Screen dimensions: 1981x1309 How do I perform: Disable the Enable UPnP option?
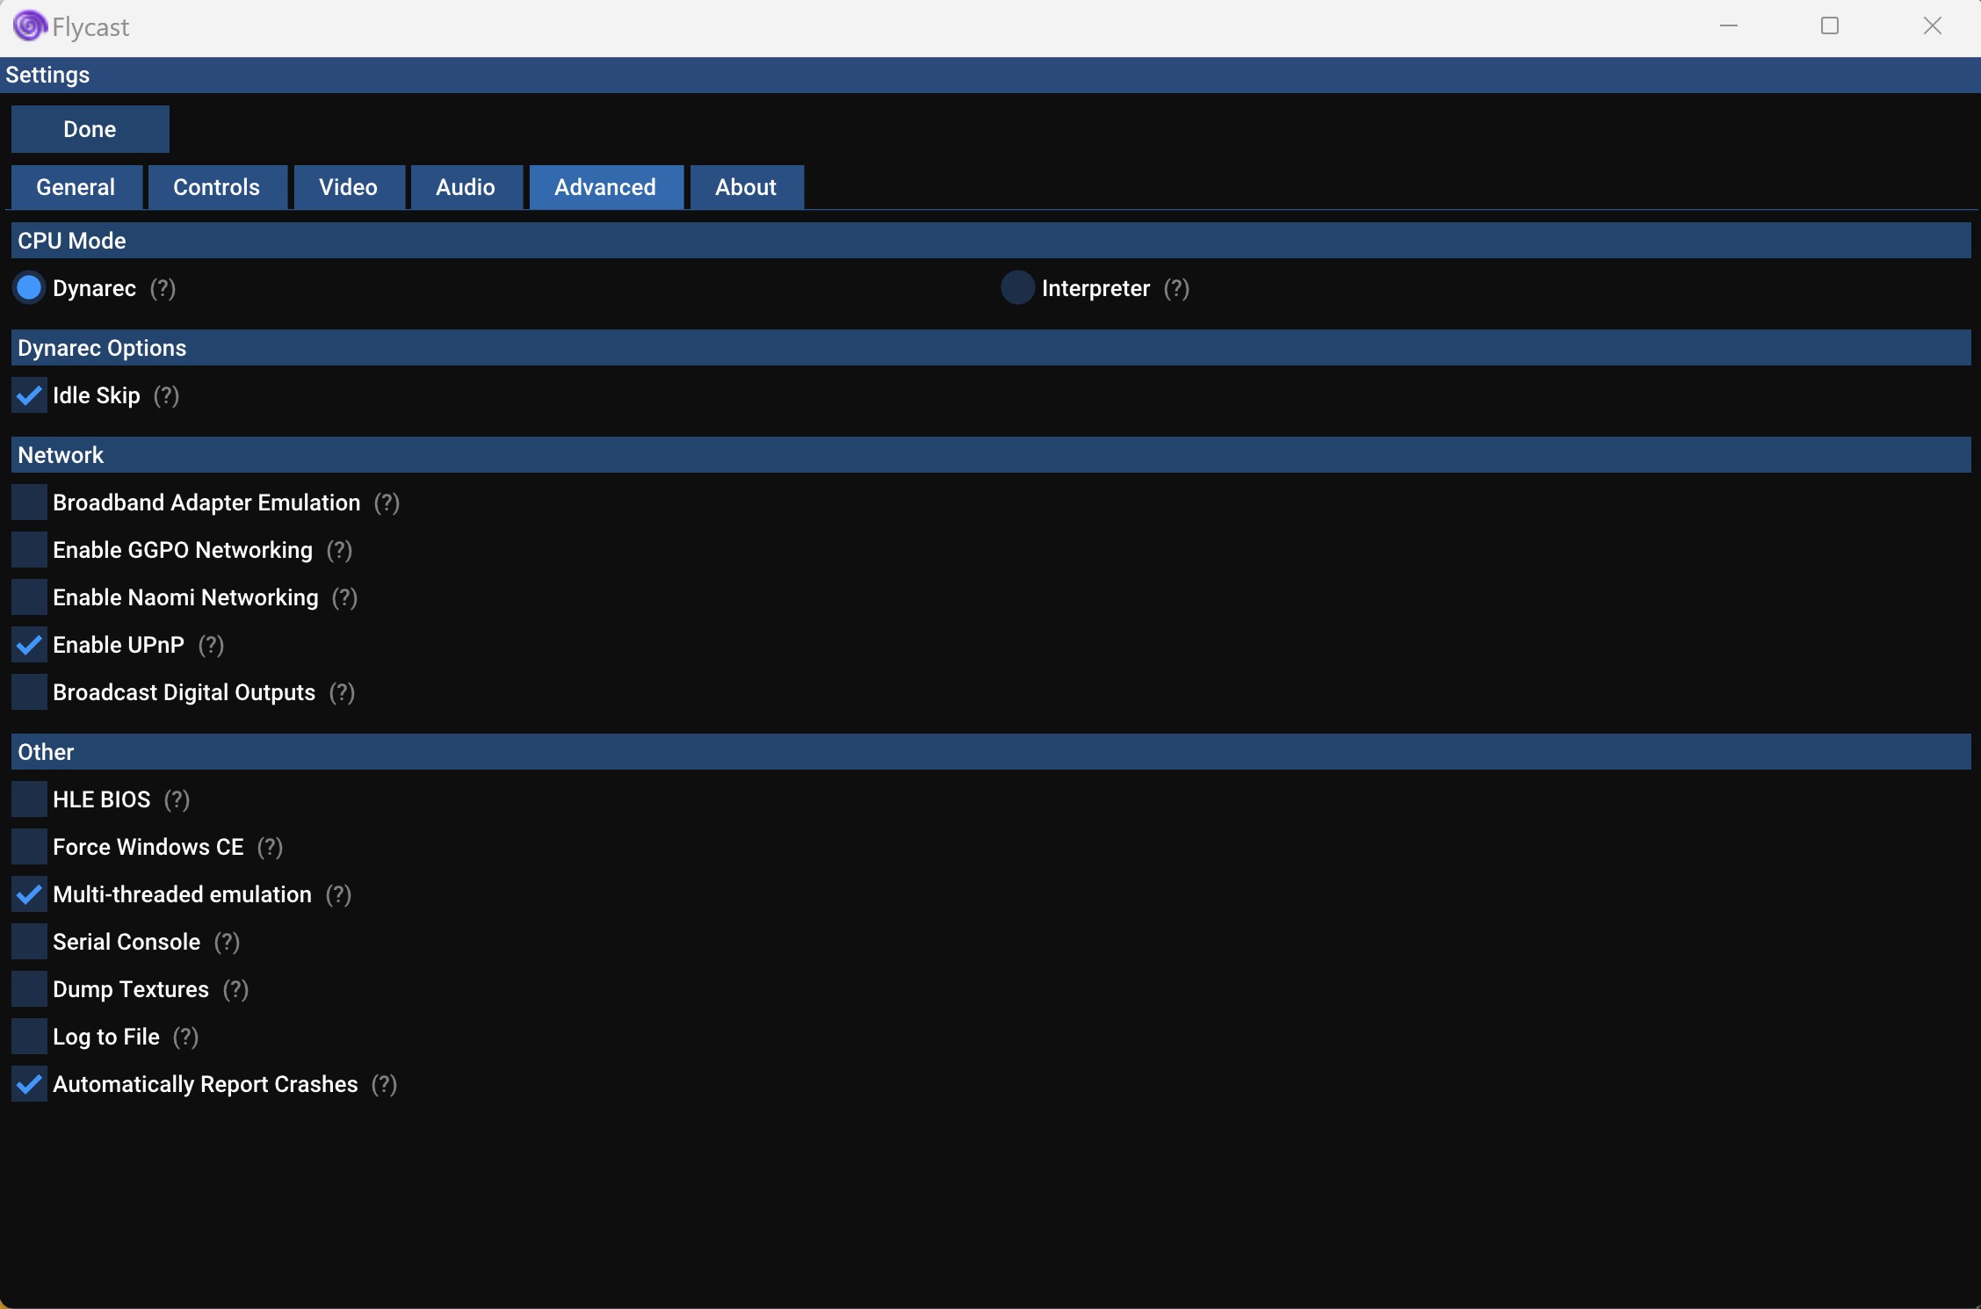pyautogui.click(x=27, y=644)
